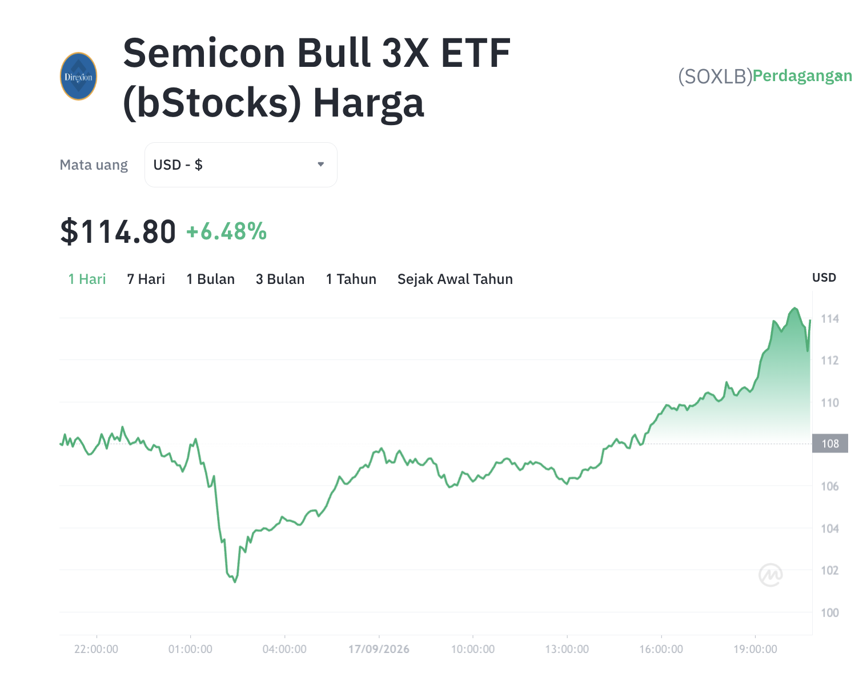This screenshot has width=867, height=689.
Task: Select the Sejak Awal Tahun range
Action: (x=455, y=279)
